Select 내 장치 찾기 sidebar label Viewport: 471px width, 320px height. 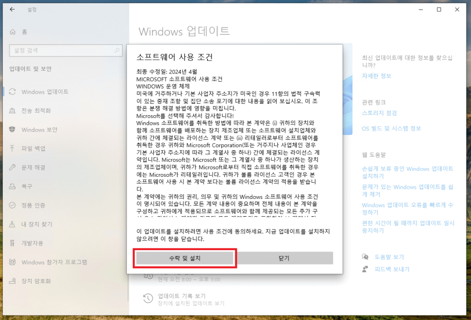click(37, 224)
